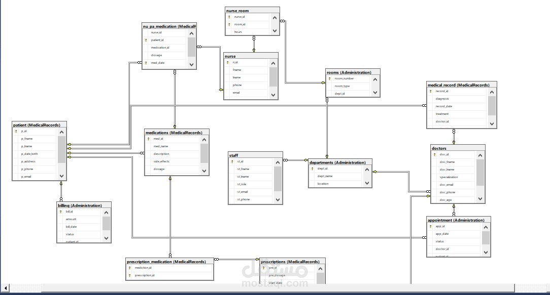The image size is (550, 295).
Task: Click scroll up arrow in nurse table
Action: pyautogui.click(x=273, y=63)
